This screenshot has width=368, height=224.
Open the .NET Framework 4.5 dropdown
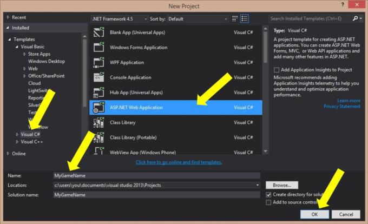120,19
